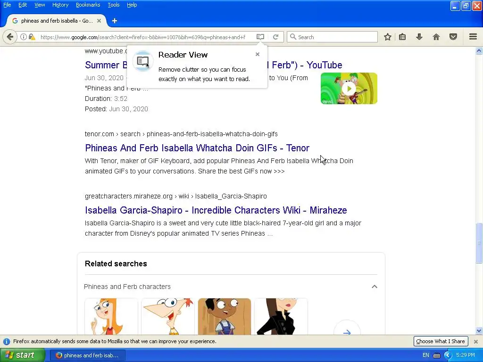Open the Help menu
Screen dimensions: 483x362
132,5
